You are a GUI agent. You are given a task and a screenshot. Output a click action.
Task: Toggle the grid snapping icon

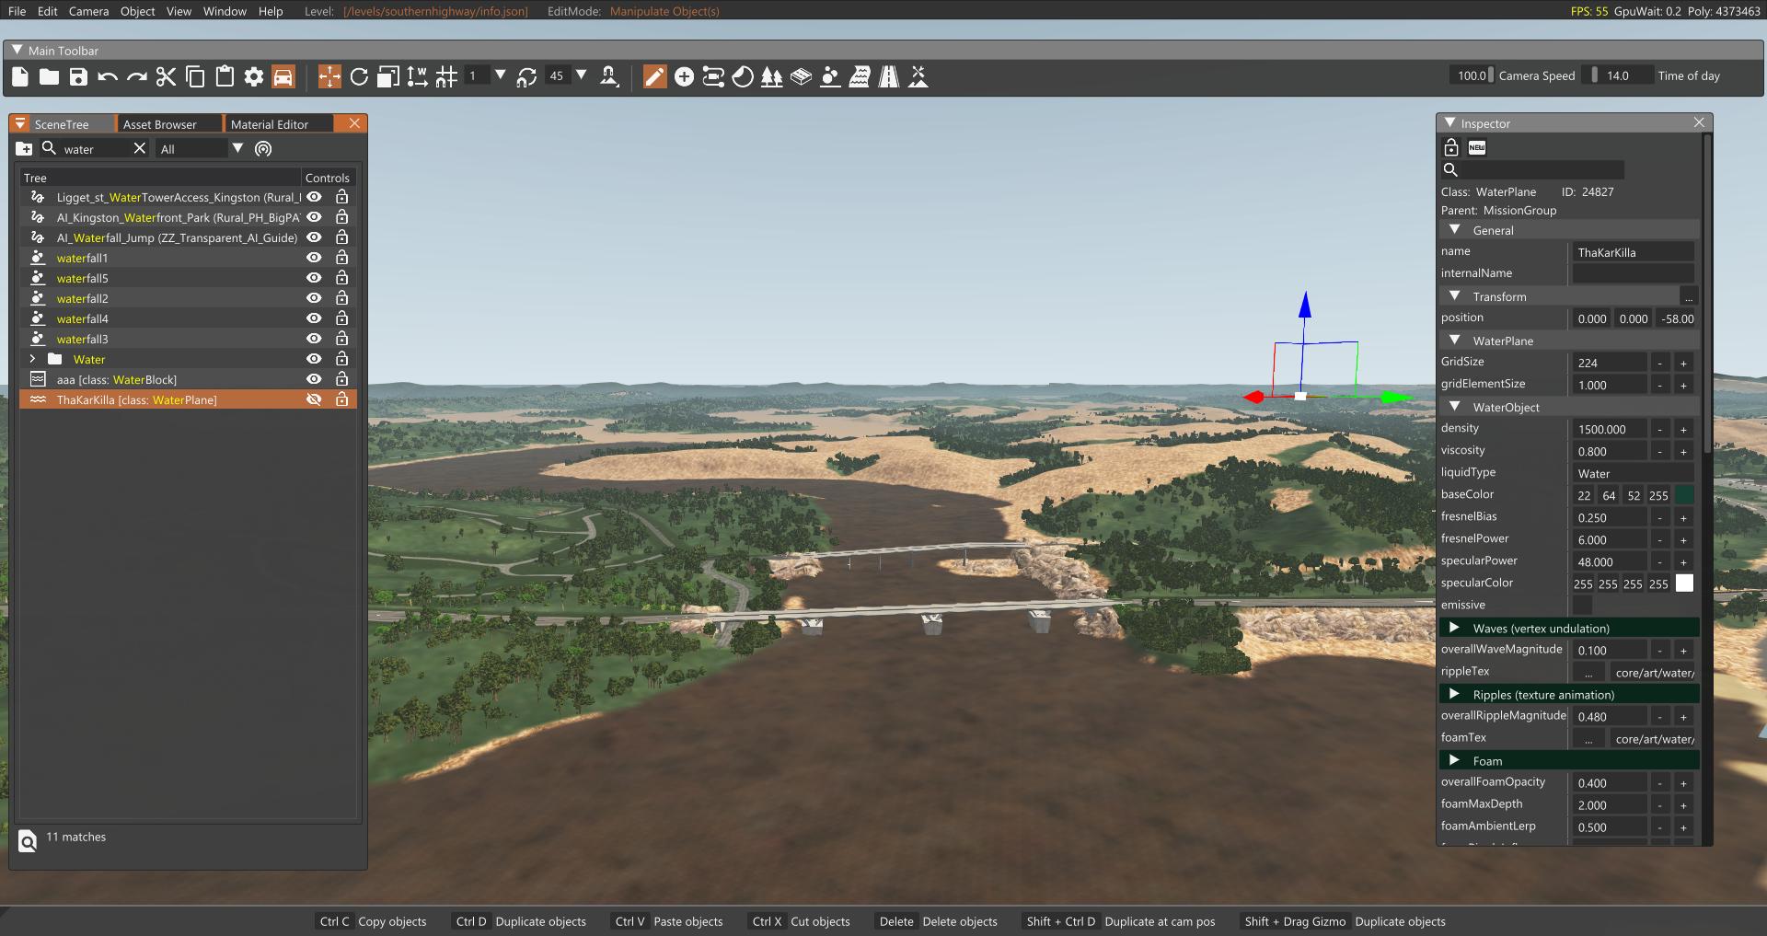pos(446,77)
